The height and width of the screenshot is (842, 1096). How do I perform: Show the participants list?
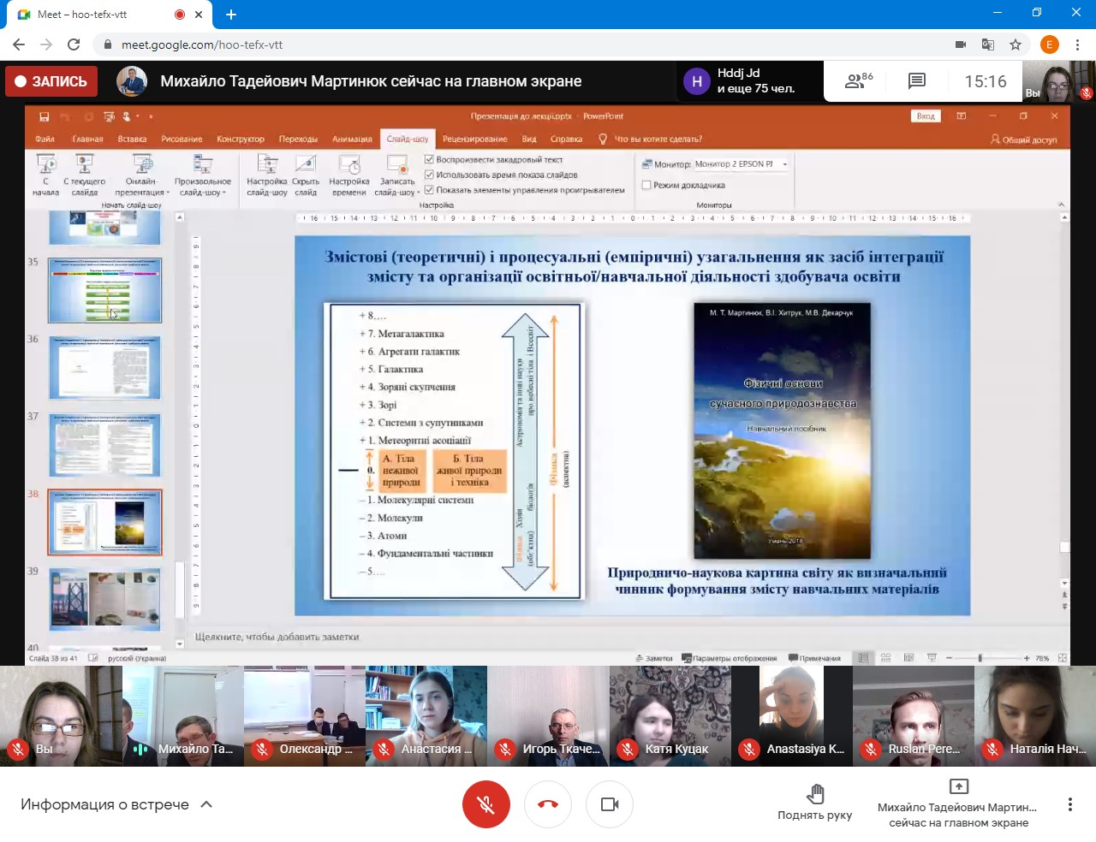click(858, 81)
